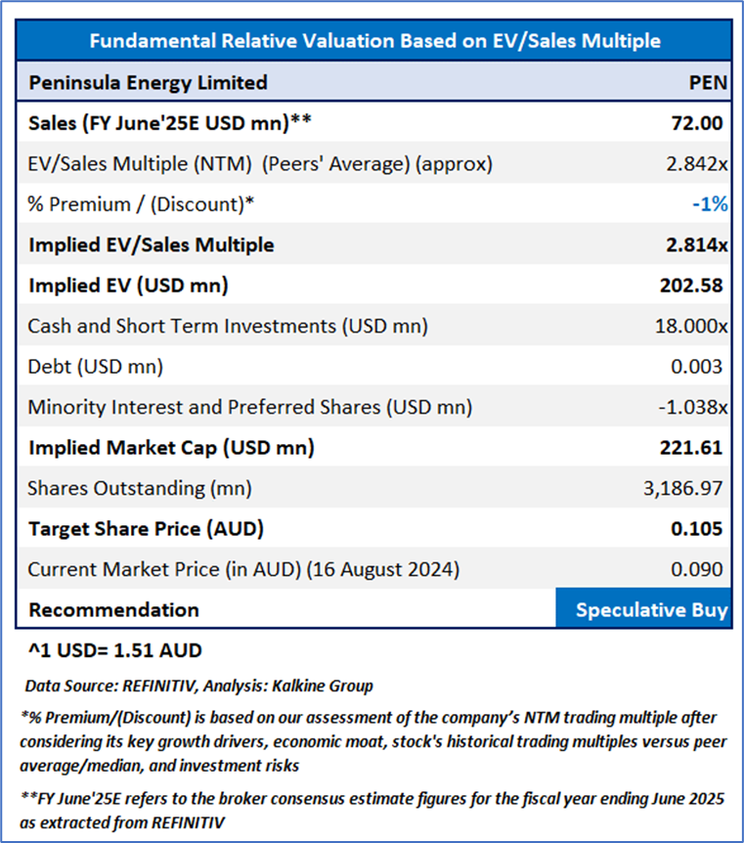Viewport: 744px width, 843px height.
Task: Click the peers' average multiple 2.842x
Action: (x=692, y=164)
